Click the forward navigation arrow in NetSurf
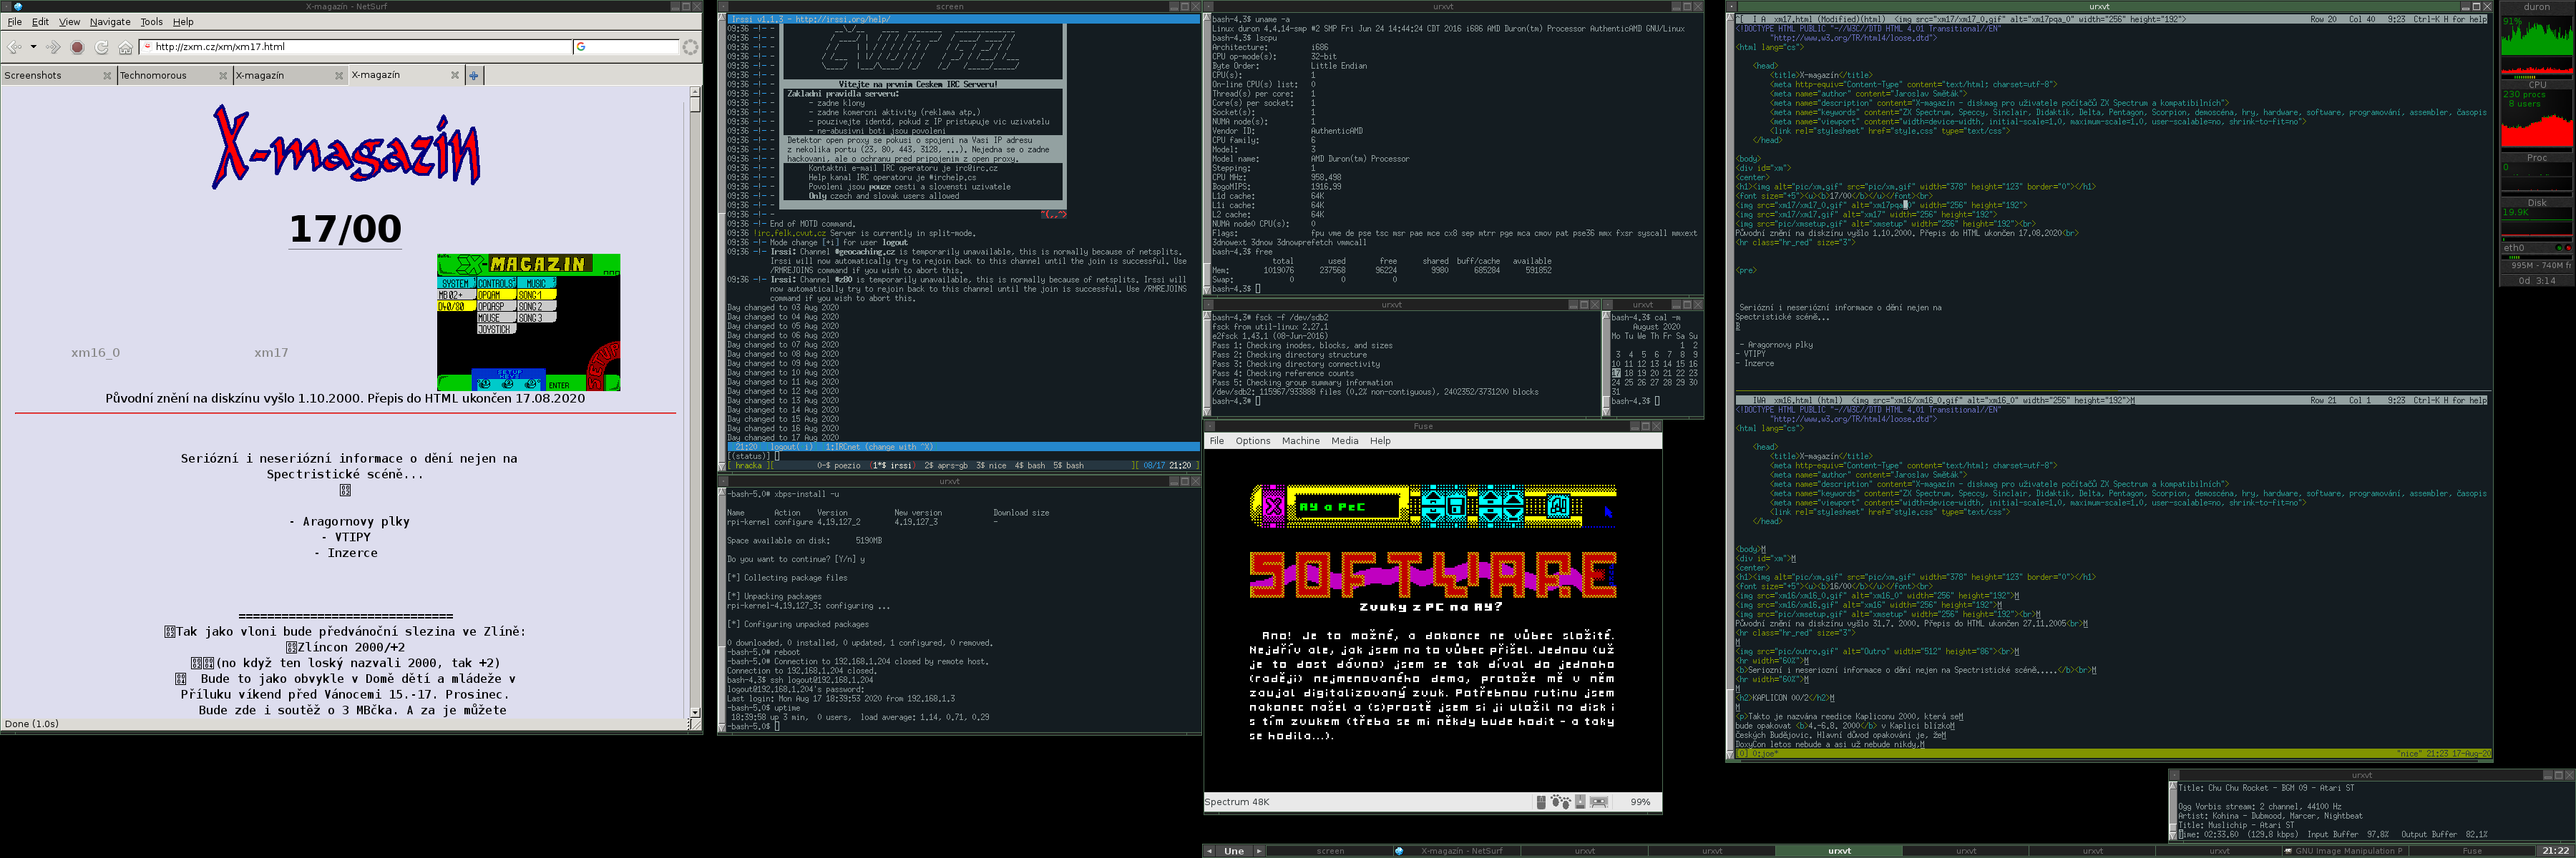The image size is (2576, 858). pyautogui.click(x=53, y=47)
